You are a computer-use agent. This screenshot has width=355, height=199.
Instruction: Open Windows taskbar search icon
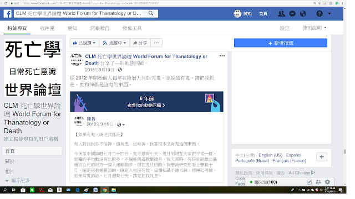pyautogui.click(x=5, y=190)
